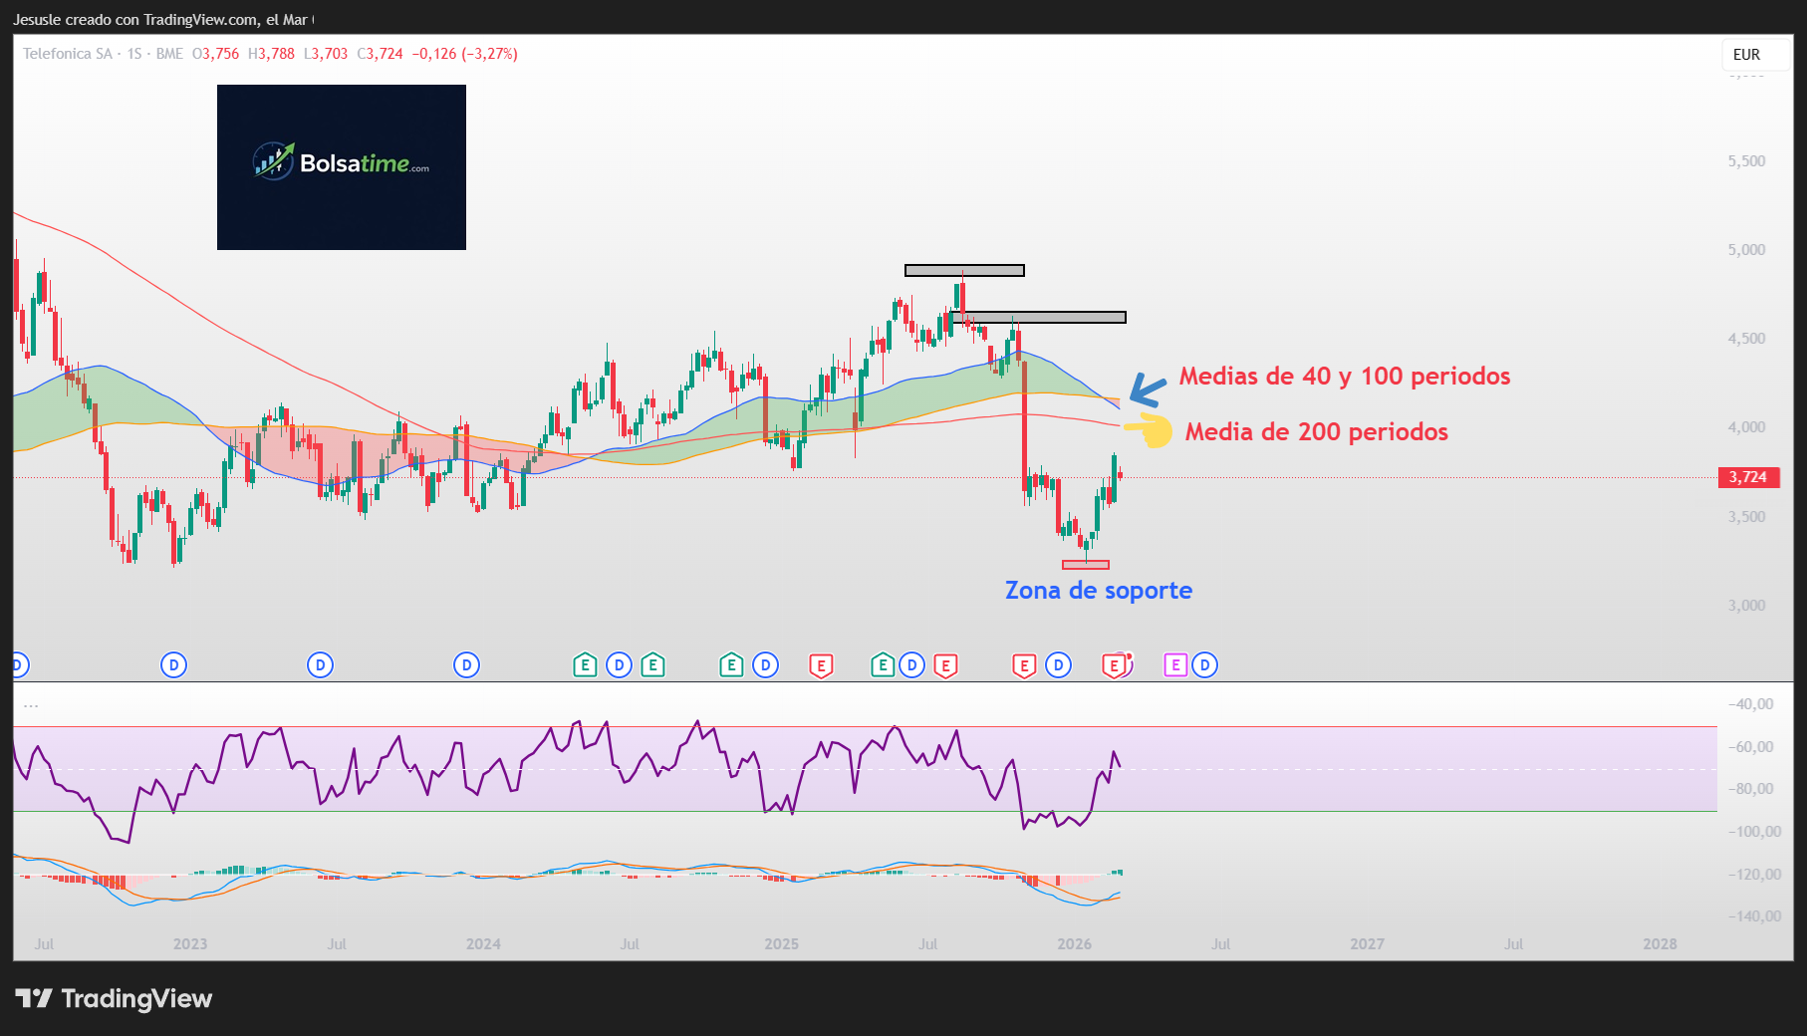1807x1036 pixels.
Task: Click the TradingView logo in the bottom corner
Action: tap(117, 999)
